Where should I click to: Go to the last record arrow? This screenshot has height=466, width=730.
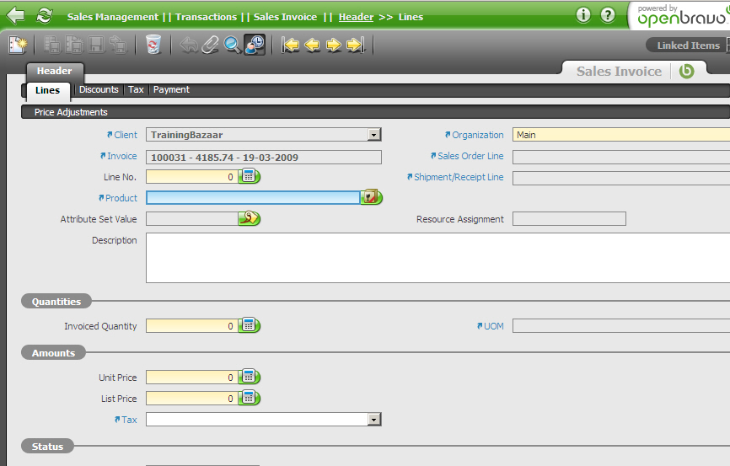355,45
